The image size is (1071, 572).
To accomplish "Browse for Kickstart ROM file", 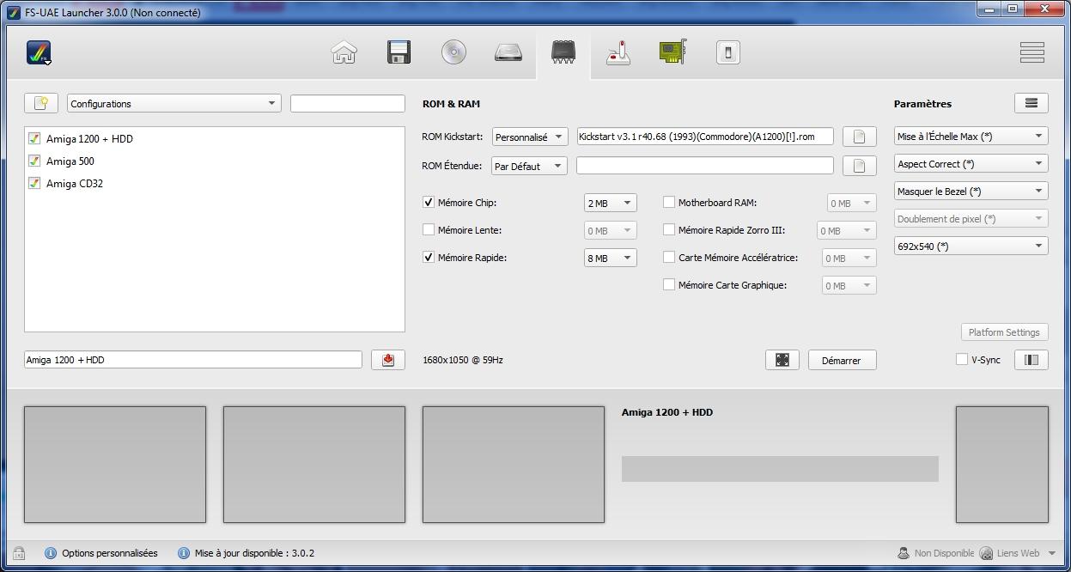I will 859,137.
